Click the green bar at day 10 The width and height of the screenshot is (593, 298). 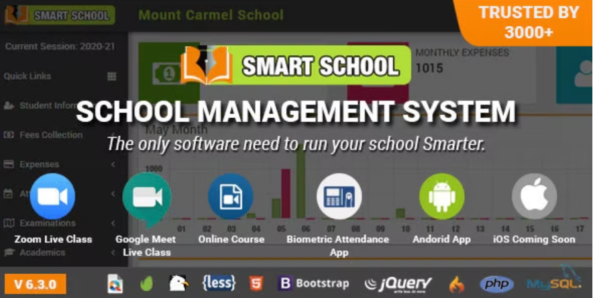pos(400,213)
